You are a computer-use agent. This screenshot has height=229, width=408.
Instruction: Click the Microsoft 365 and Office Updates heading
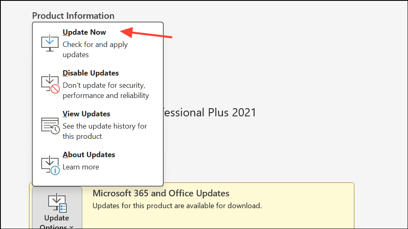[161, 193]
